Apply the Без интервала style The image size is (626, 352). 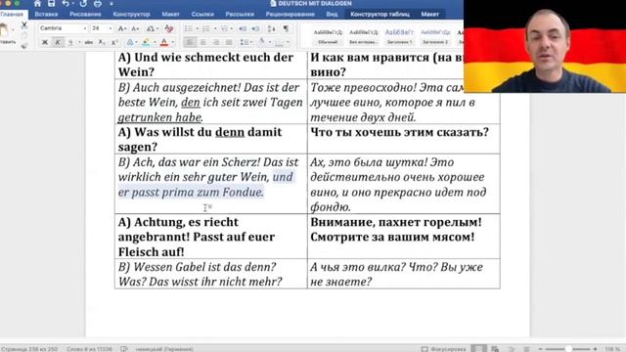coord(363,36)
